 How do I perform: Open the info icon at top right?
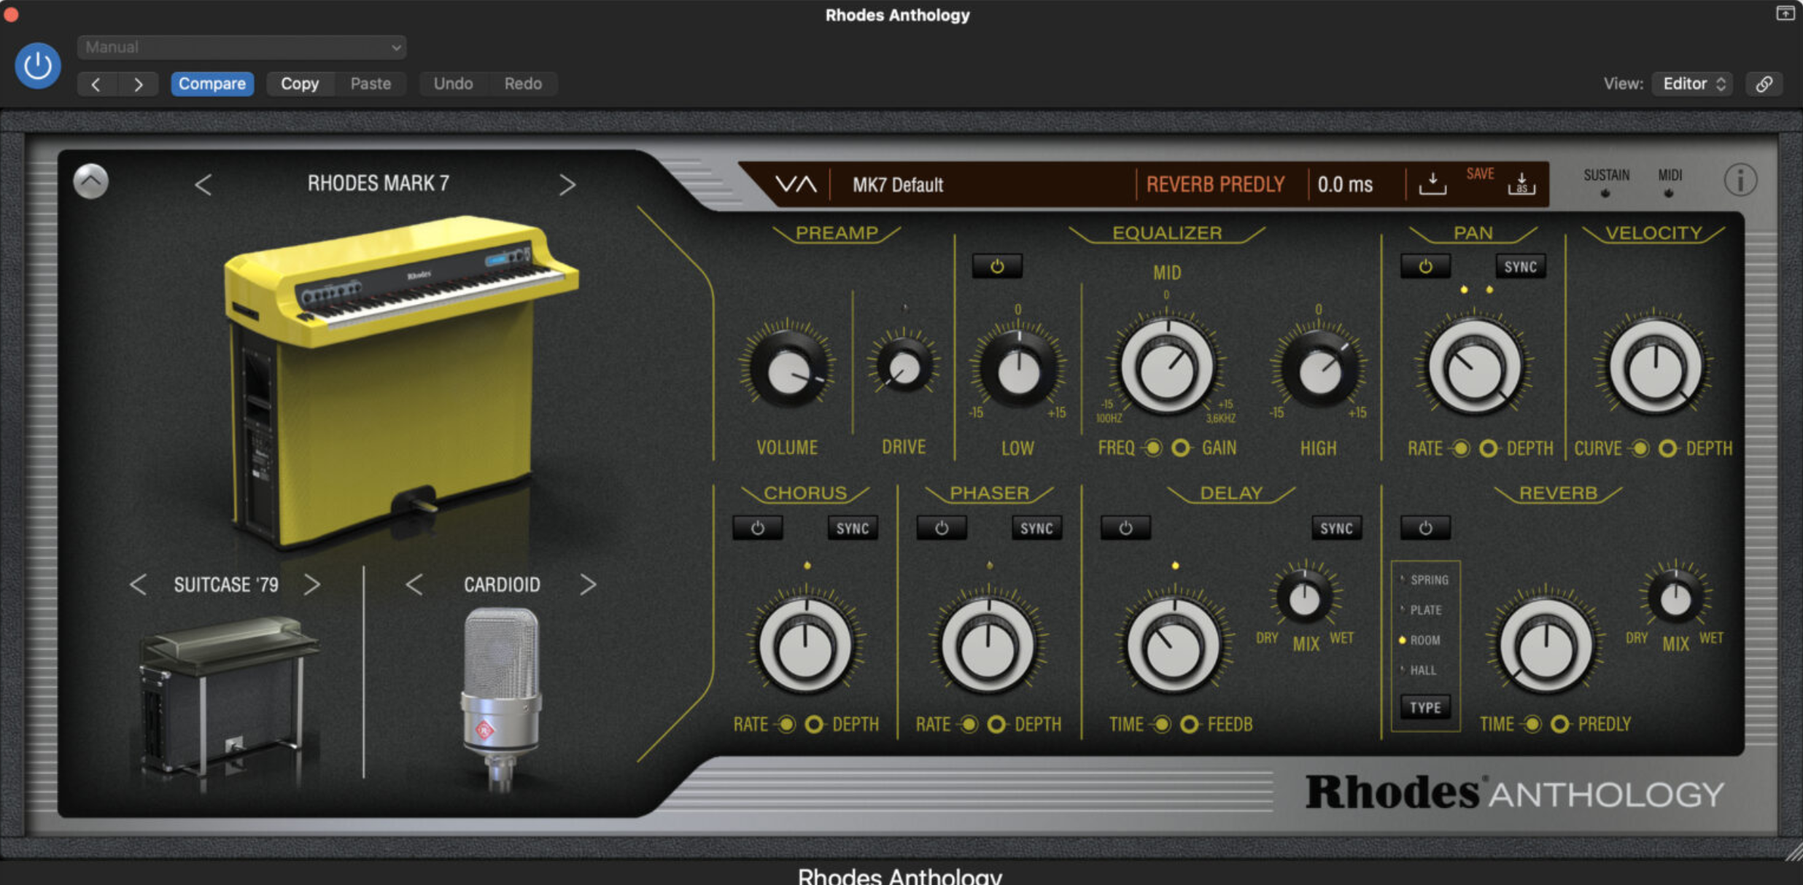click(x=1740, y=180)
